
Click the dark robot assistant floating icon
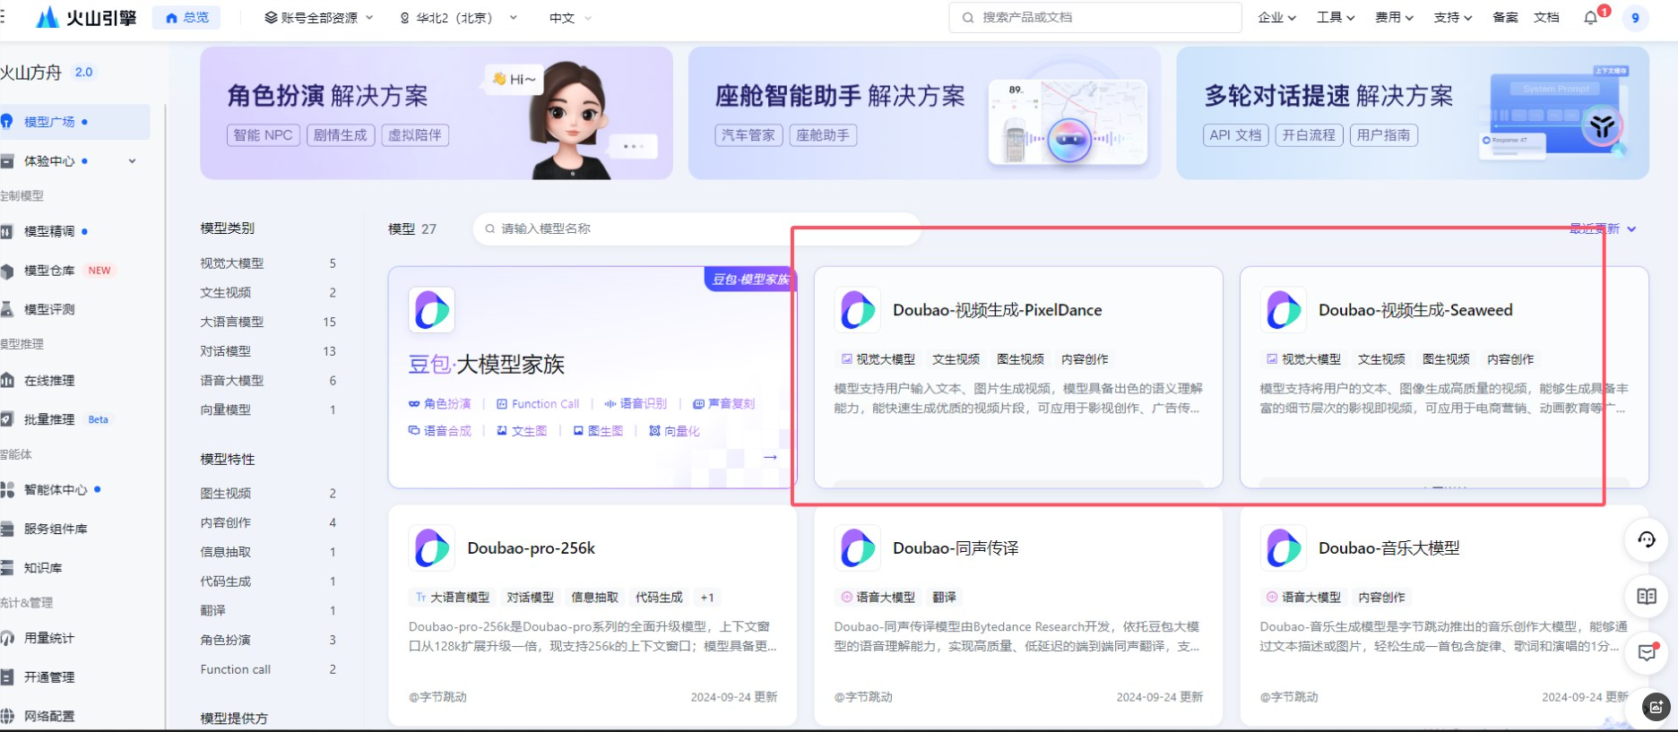tap(1656, 708)
